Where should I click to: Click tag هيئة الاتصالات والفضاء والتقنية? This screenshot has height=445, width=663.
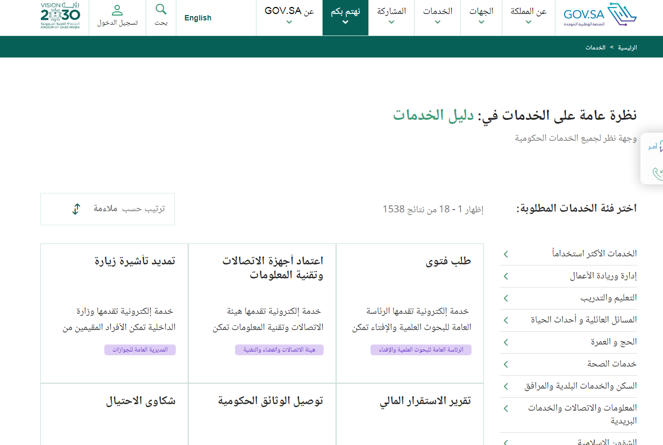tap(279, 350)
